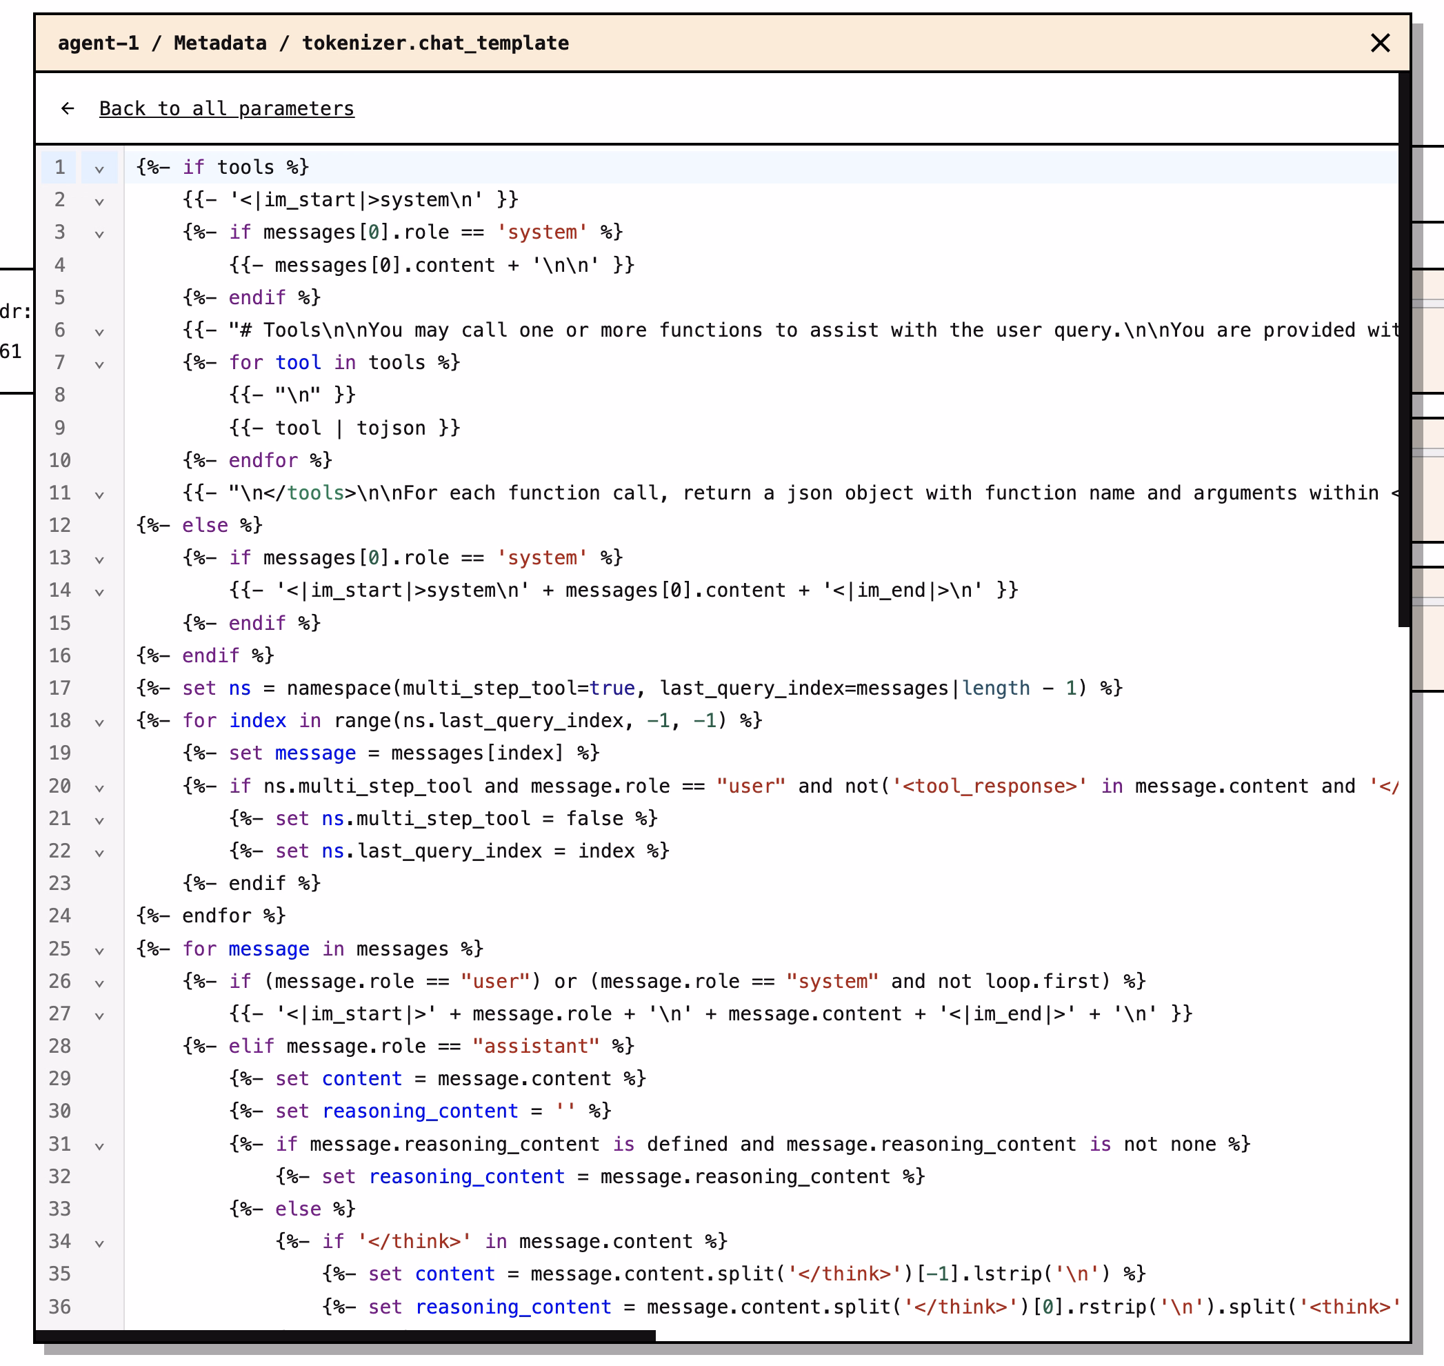Collapse fold chevron on line 3
The width and height of the screenshot is (1444, 1366).
(x=100, y=234)
